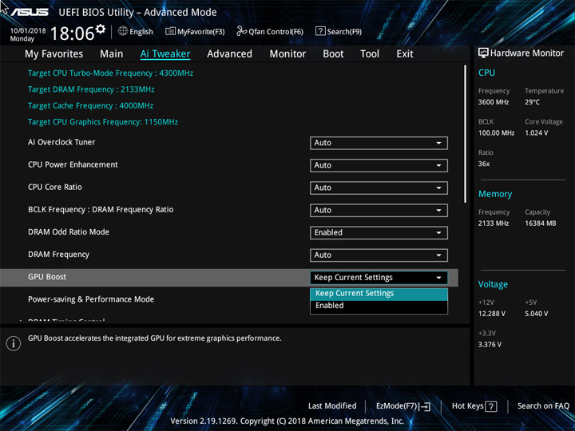Click the globe language icon
This screenshot has width=575, height=431.
(x=123, y=31)
